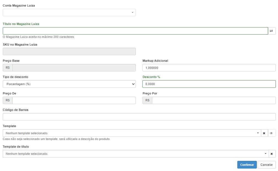Click the R$ prefix of Preço Por
Image resolution: width=278 pixels, height=171 pixels.
point(147,100)
